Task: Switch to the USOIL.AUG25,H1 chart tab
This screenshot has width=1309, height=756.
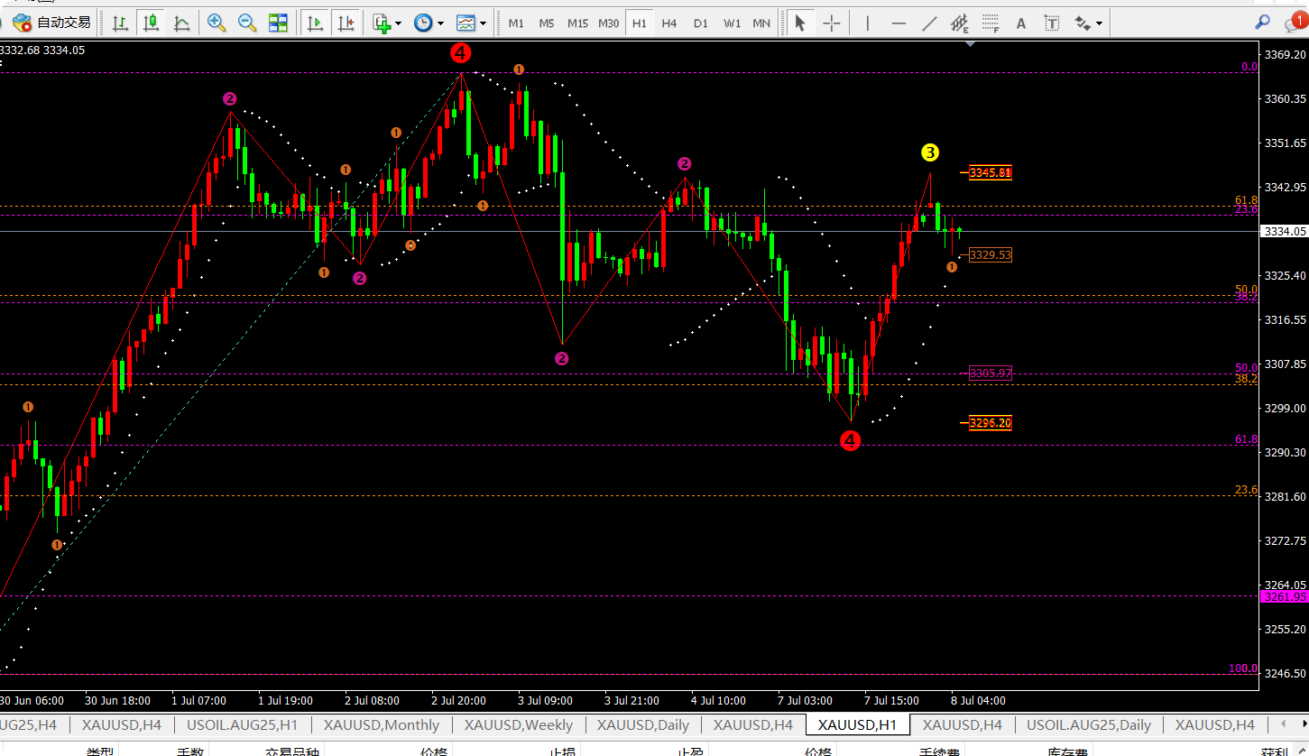Action: tap(242, 724)
